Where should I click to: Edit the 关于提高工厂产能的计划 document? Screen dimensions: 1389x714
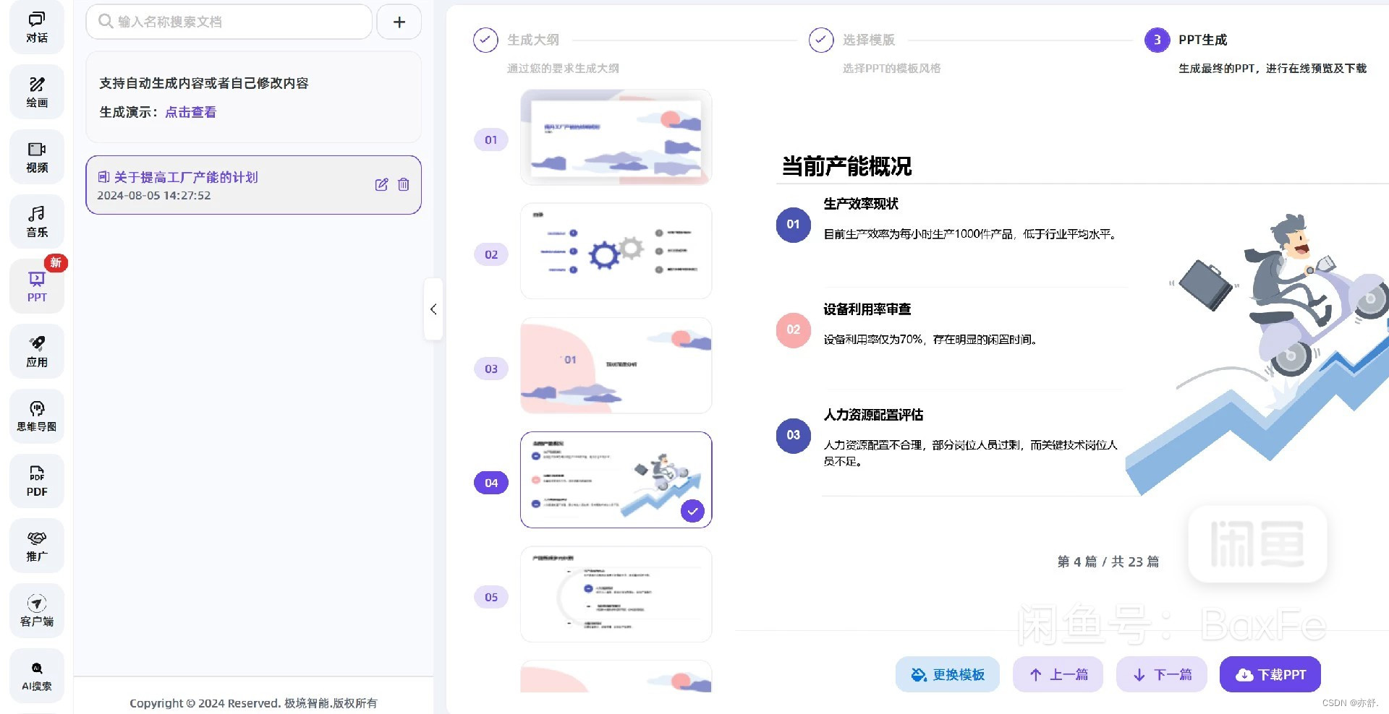(x=381, y=184)
